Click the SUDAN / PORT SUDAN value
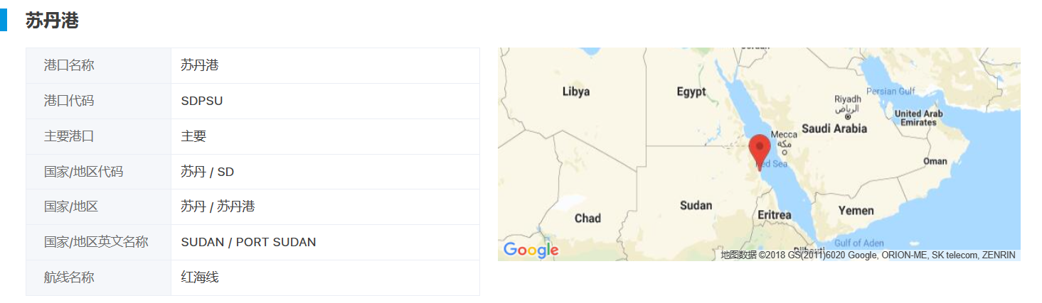The image size is (1042, 303). pos(248,242)
